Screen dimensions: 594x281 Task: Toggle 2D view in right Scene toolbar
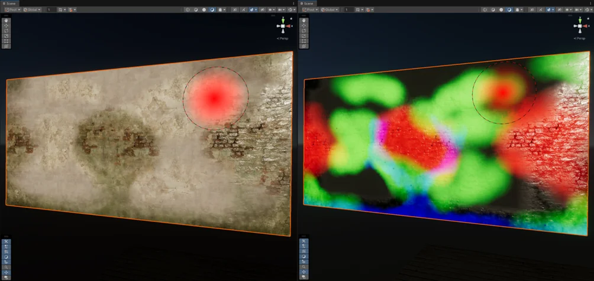tap(532, 9)
